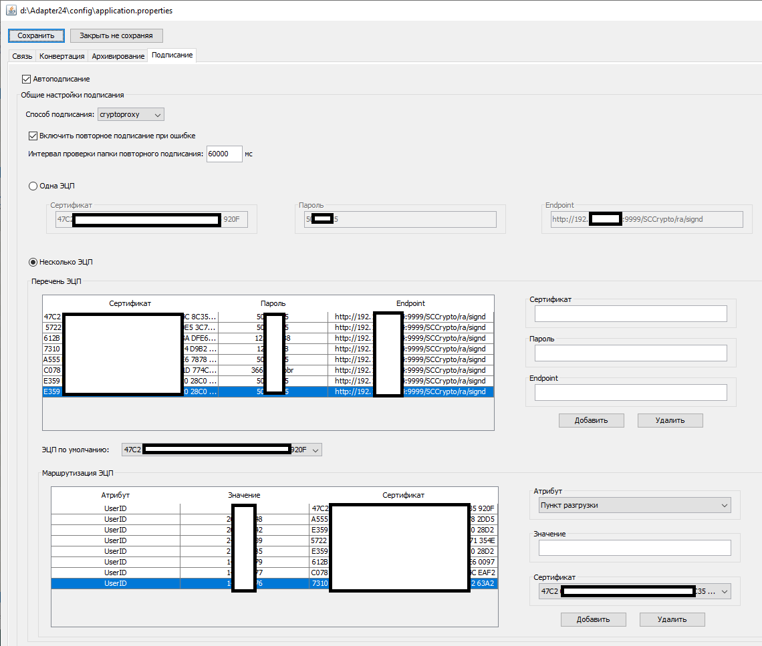762x646 pixels.
Task: Click the Java icon in title bar
Action: [x=11, y=11]
